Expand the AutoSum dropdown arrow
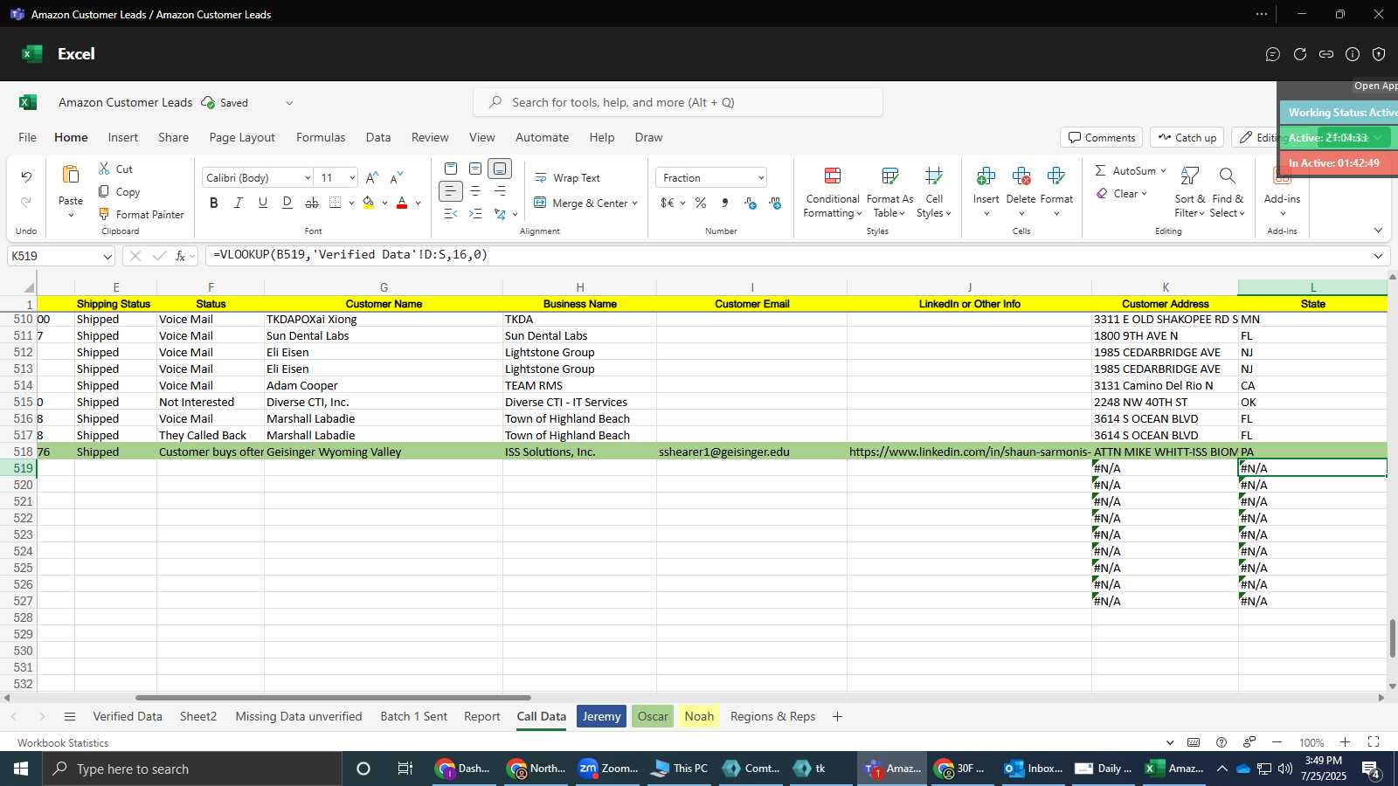This screenshot has width=1398, height=786. click(x=1163, y=171)
